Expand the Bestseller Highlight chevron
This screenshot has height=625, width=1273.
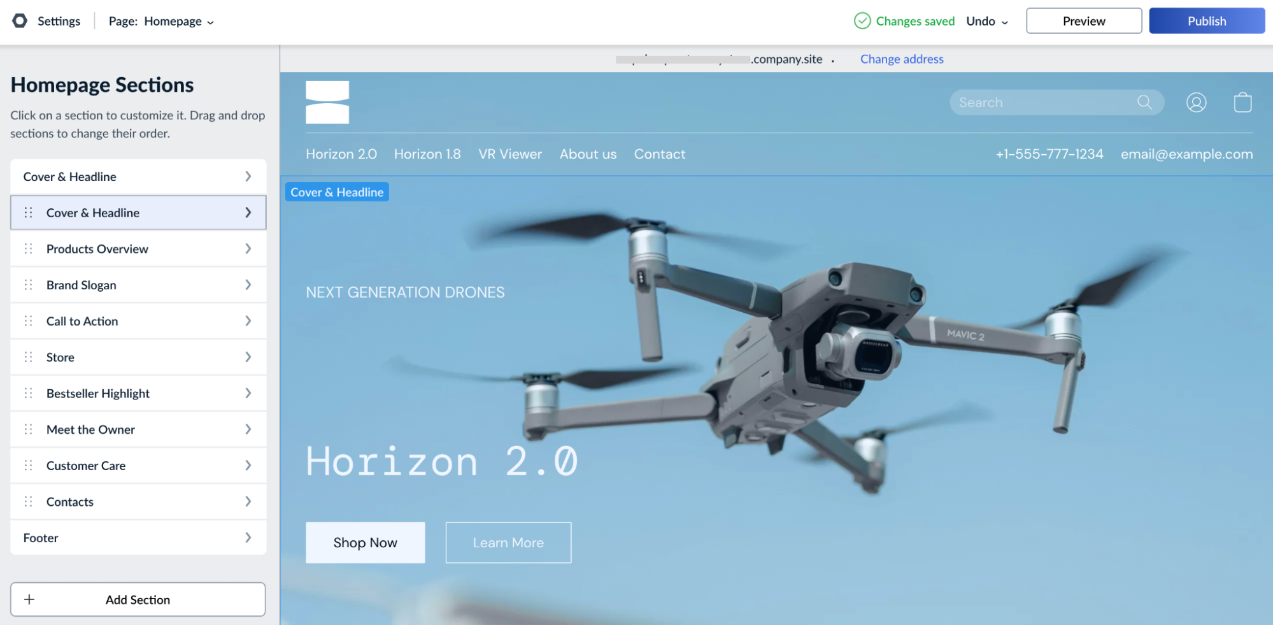(248, 394)
